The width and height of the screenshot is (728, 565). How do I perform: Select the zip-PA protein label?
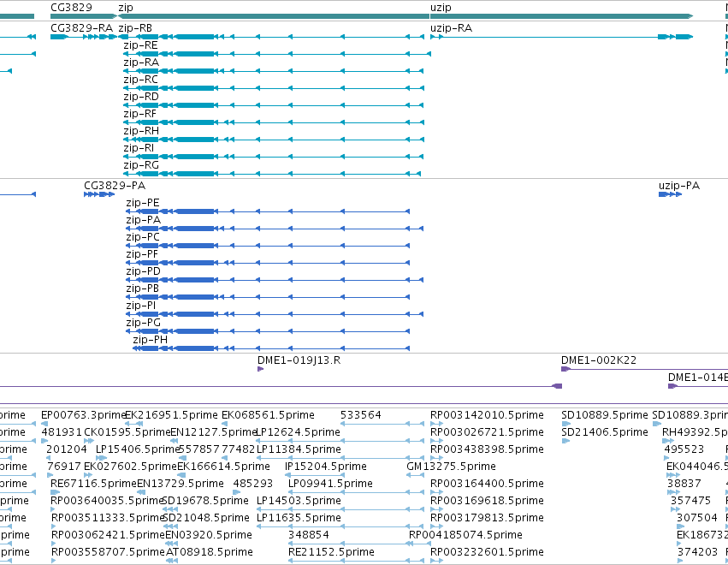tap(144, 220)
